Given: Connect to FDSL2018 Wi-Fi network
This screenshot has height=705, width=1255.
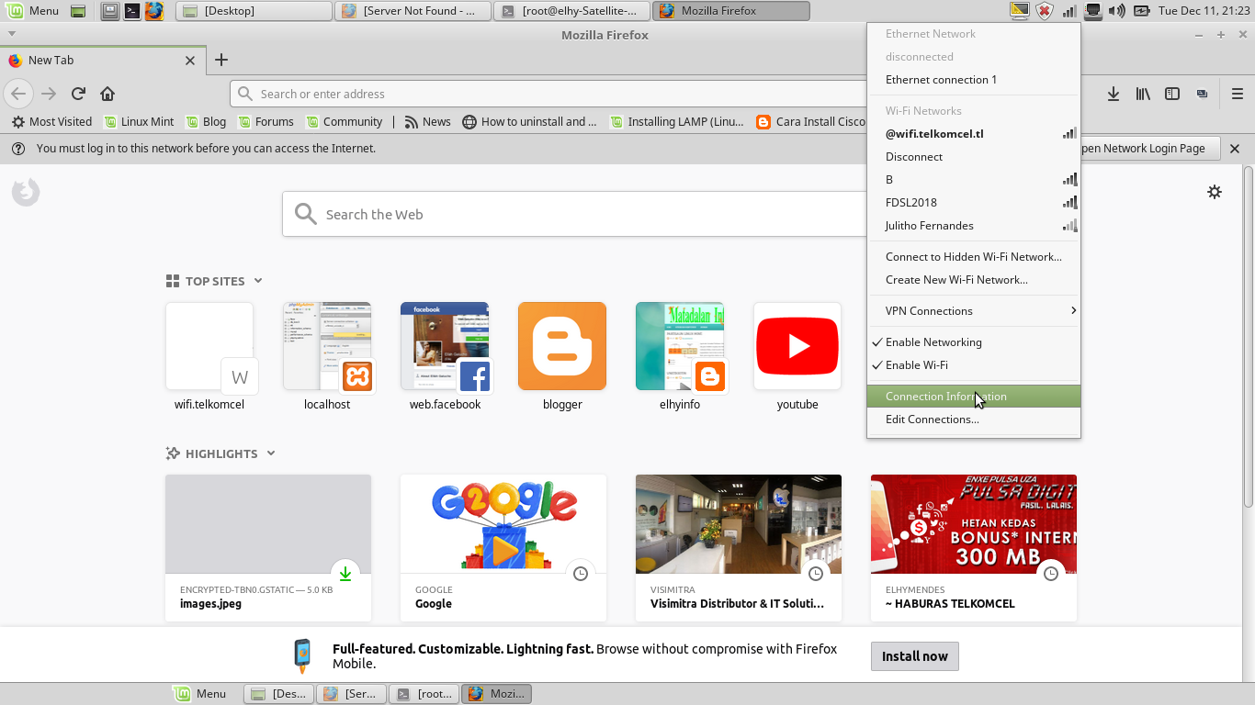Looking at the screenshot, I should coord(974,202).
